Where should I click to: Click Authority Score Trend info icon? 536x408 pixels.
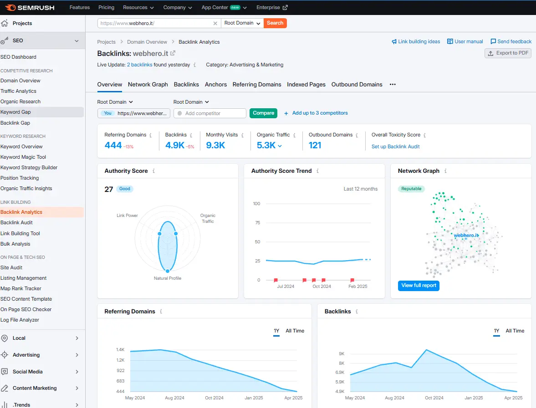[317, 171]
